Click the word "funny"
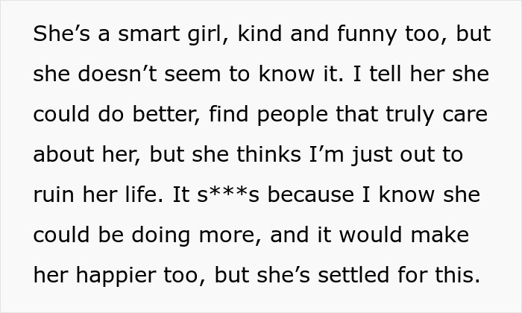The image size is (522, 313). (367, 35)
